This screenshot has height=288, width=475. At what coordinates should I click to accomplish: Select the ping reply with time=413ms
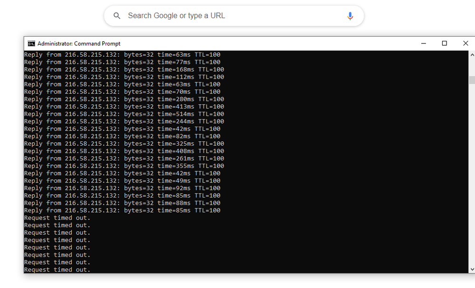coord(124,107)
